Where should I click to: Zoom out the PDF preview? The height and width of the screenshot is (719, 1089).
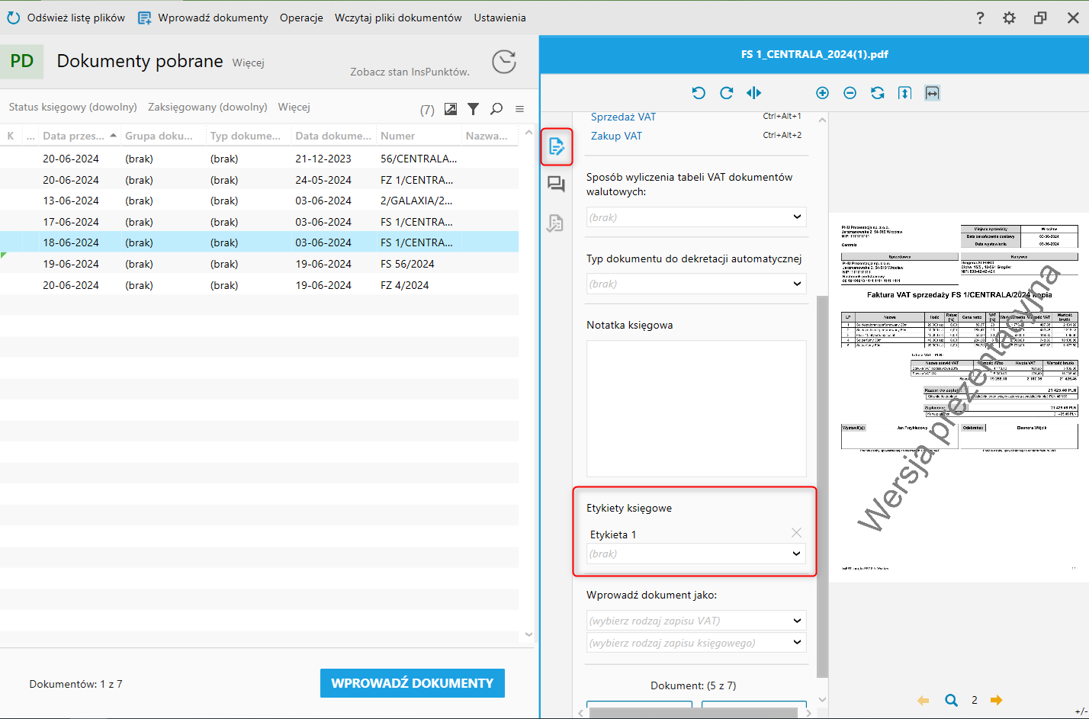pyautogui.click(x=850, y=93)
